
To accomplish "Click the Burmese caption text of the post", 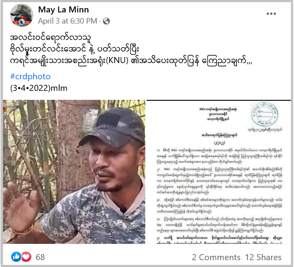I will point(131,49).
